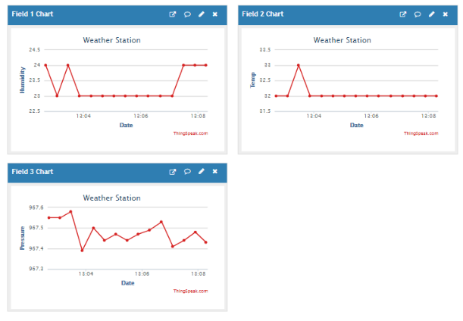Viewport: 463px width, 321px height.
Task: Select the lowest data point in Pressure chart
Action: (82, 251)
